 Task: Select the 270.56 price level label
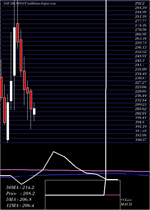pyautogui.click(x=141, y=30)
